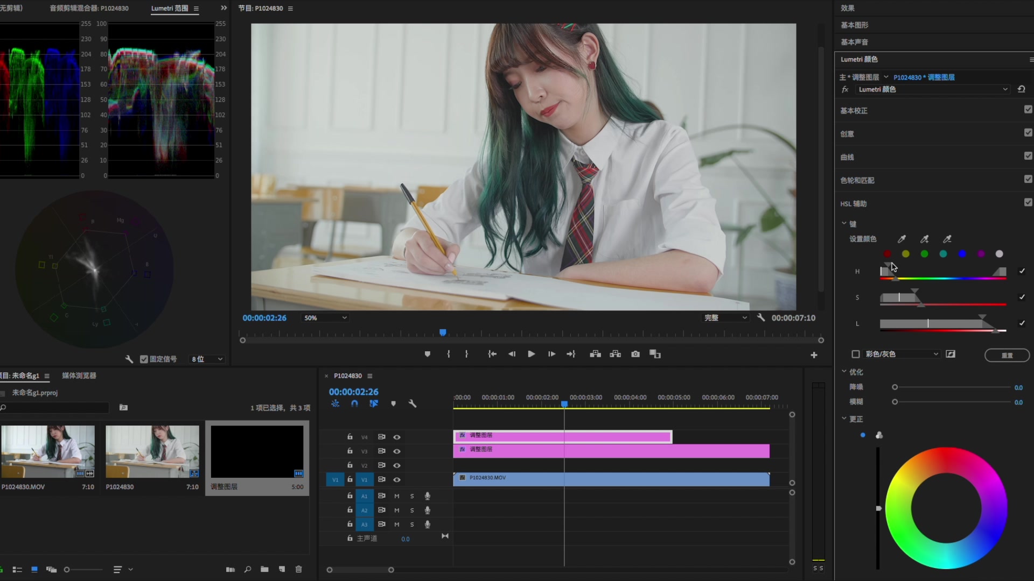Viewport: 1034px width, 581px height.
Task: Open comparison view icon
Action: 655,354
